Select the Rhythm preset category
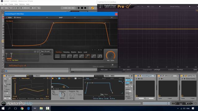This screenshot has width=198, height=111. point(74,52)
